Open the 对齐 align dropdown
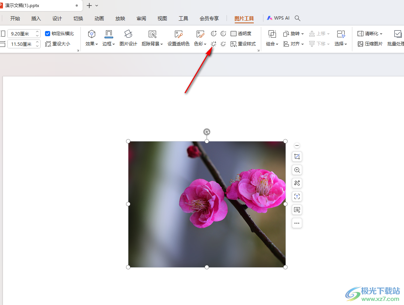 (293, 44)
